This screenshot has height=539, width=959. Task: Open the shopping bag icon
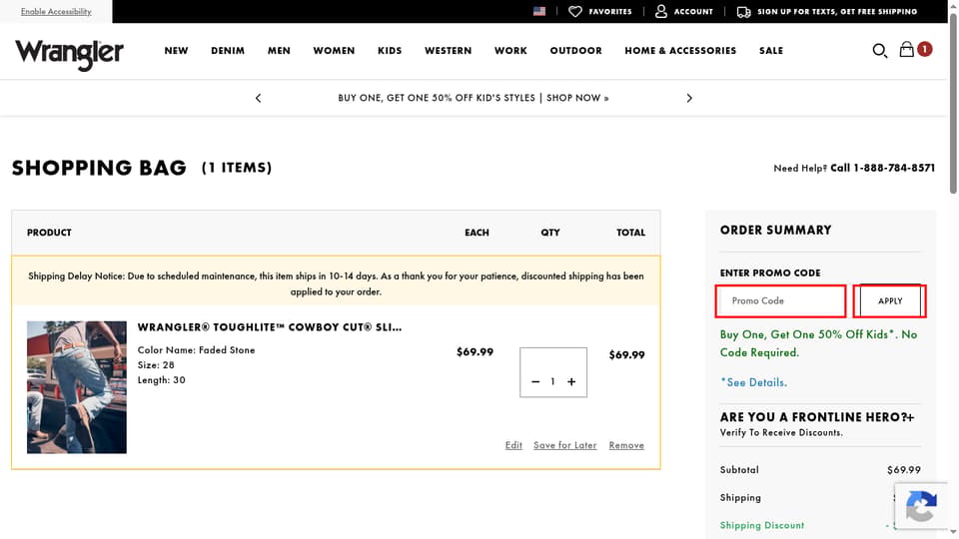click(x=906, y=49)
